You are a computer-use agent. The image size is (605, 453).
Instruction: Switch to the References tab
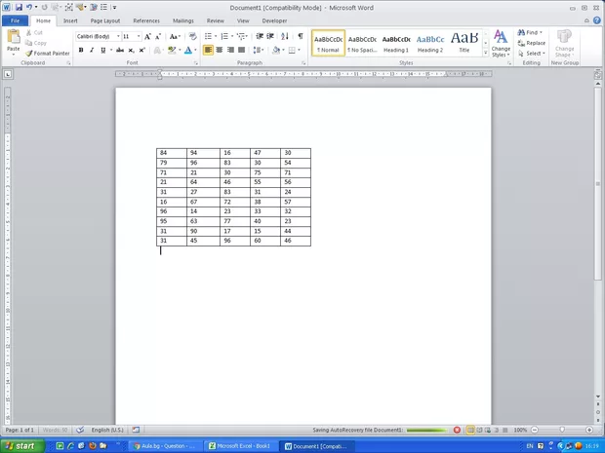(146, 20)
